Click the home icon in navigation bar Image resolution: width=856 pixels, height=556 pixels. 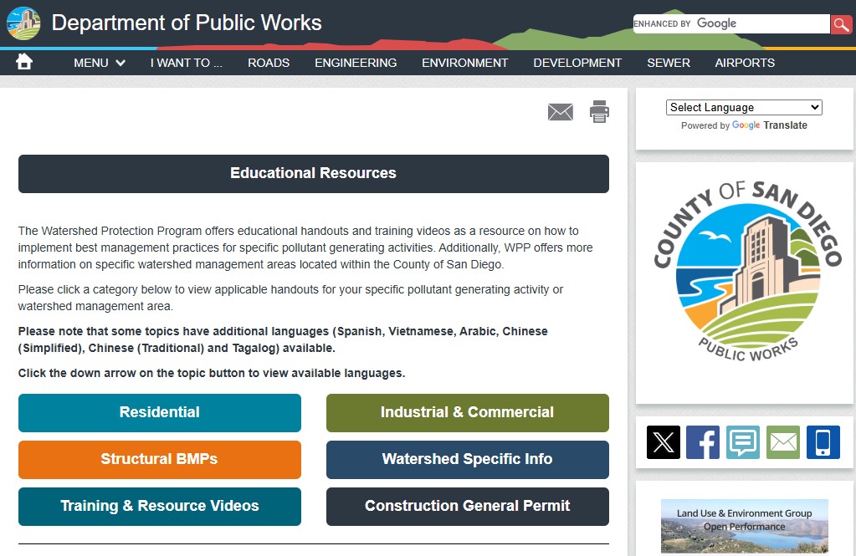click(24, 62)
